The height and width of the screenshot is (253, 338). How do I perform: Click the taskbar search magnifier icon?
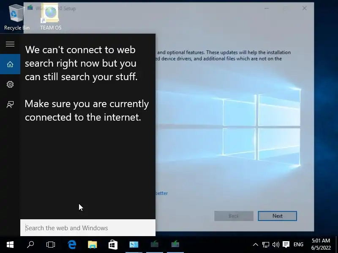click(x=30, y=245)
